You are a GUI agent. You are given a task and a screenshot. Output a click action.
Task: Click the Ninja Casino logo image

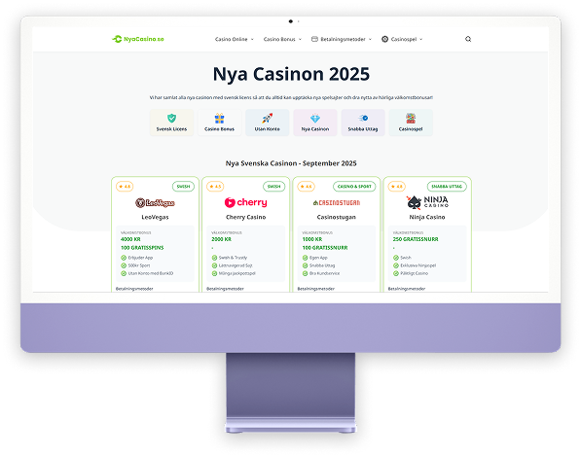[x=427, y=202]
